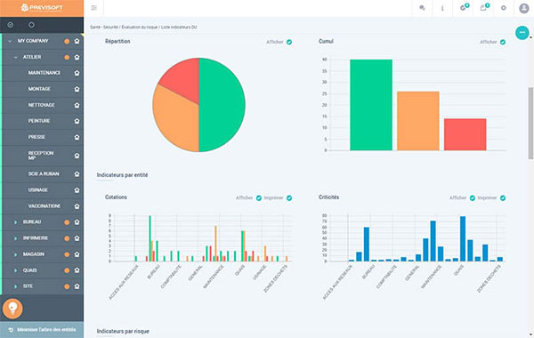This screenshot has height=338, width=534.
Task: Expand the BUREAU entity
Action: 16,222
